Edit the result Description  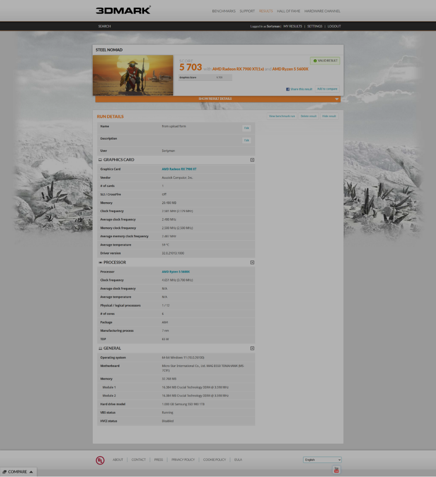[x=246, y=140]
